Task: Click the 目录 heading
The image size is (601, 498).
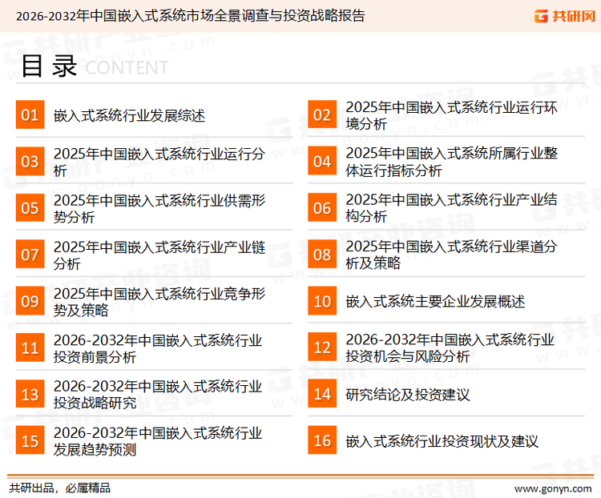Action: point(50,66)
